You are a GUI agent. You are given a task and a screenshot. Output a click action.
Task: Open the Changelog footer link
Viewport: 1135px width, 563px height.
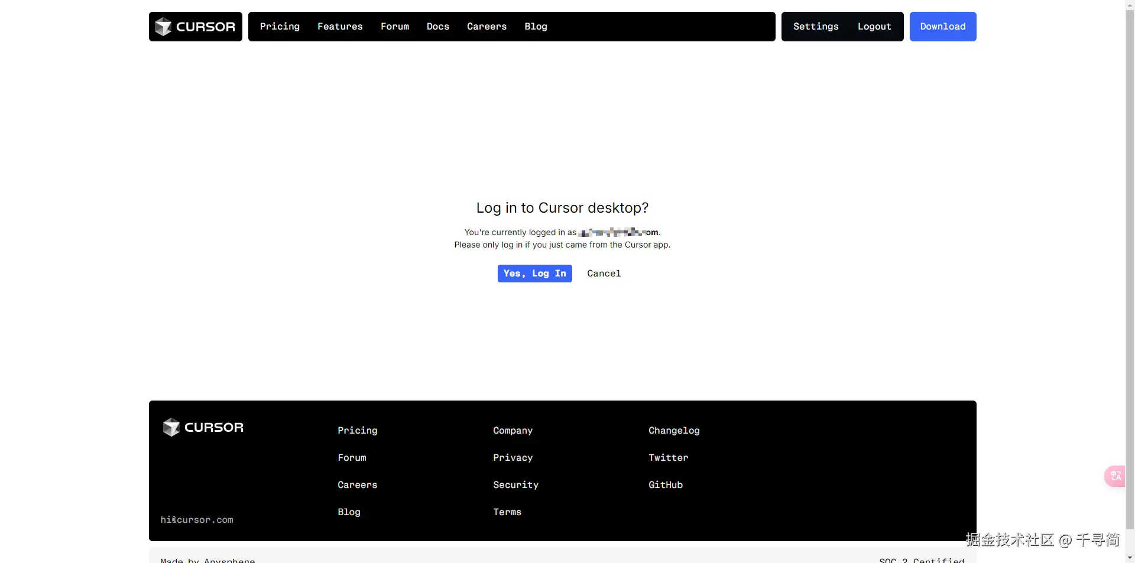(674, 431)
